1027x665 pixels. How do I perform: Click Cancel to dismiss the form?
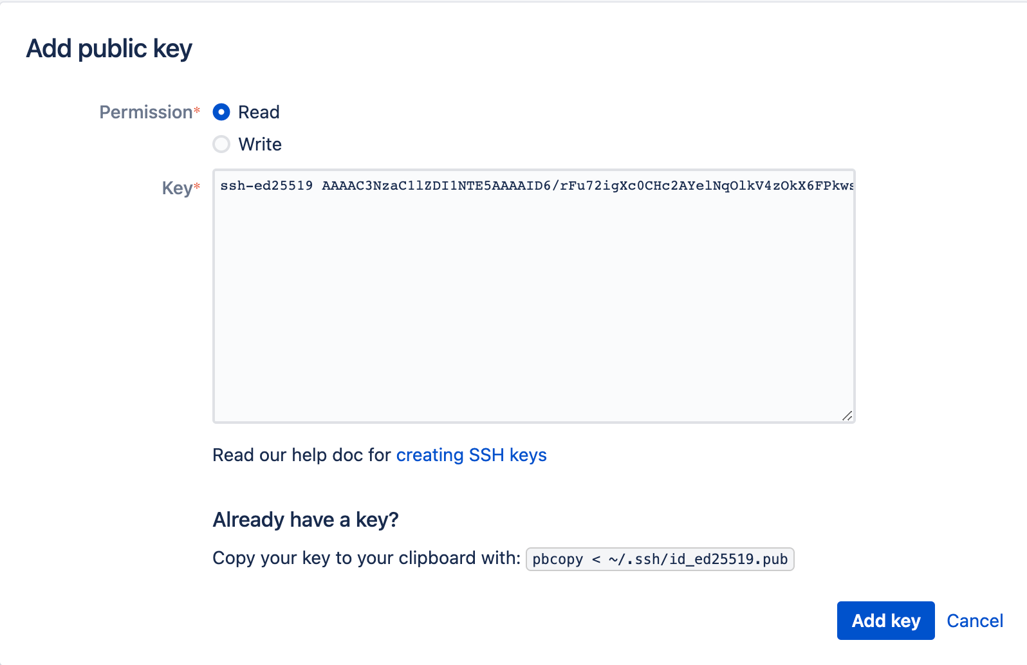[975, 621]
